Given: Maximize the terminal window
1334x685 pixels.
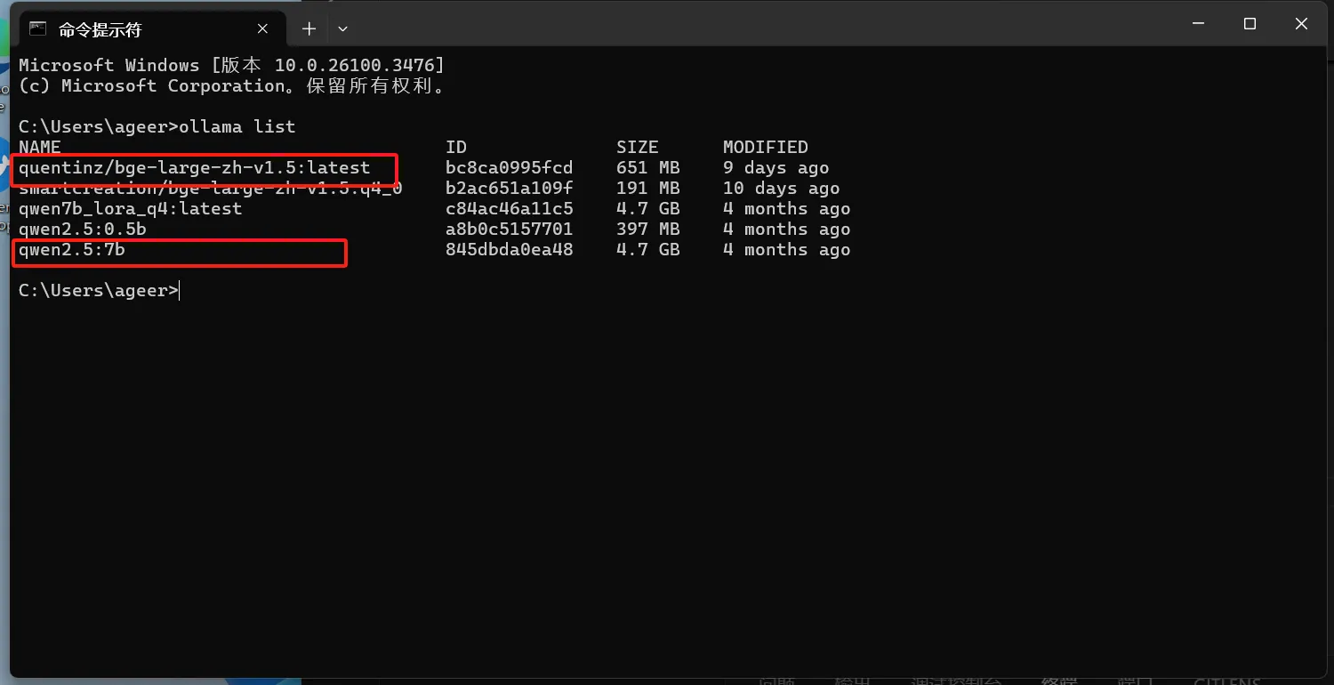Looking at the screenshot, I should (1250, 24).
